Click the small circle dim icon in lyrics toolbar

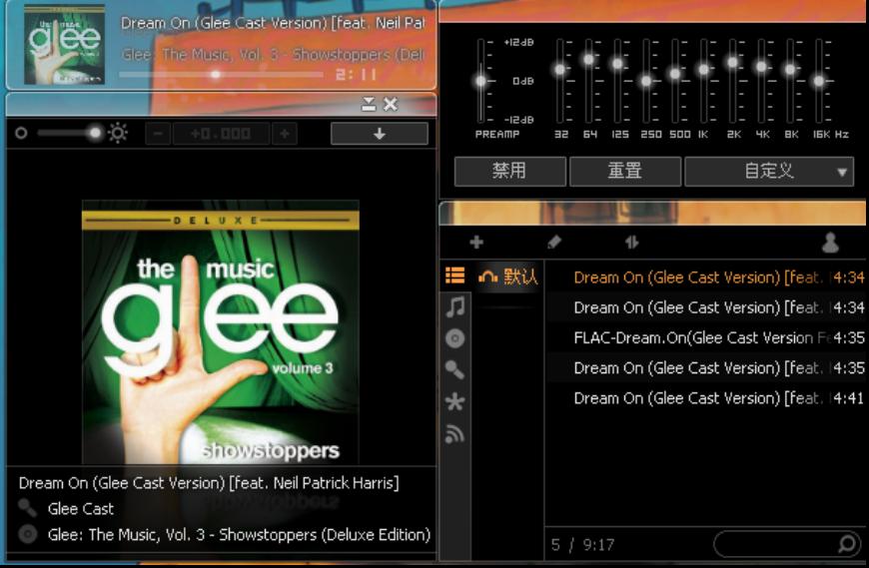coord(21,133)
